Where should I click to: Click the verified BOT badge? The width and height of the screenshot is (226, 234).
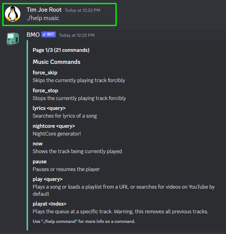(x=49, y=35)
